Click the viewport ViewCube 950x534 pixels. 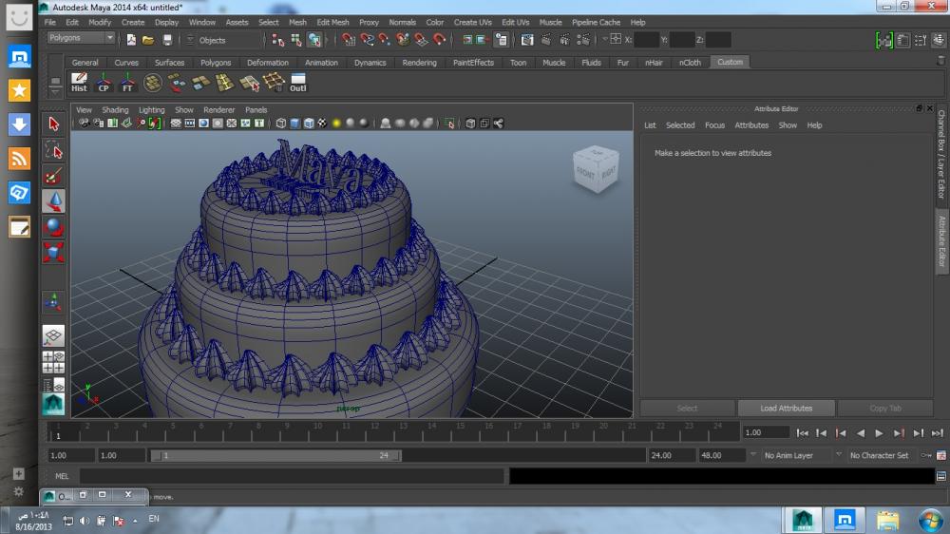tap(596, 169)
